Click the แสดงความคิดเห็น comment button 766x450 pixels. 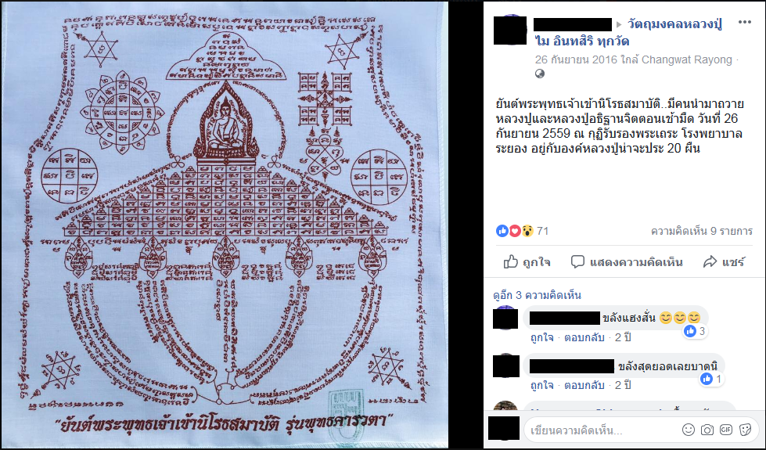click(x=627, y=262)
